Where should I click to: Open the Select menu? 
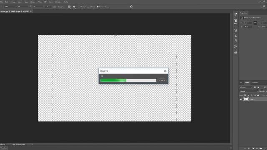click(33, 2)
